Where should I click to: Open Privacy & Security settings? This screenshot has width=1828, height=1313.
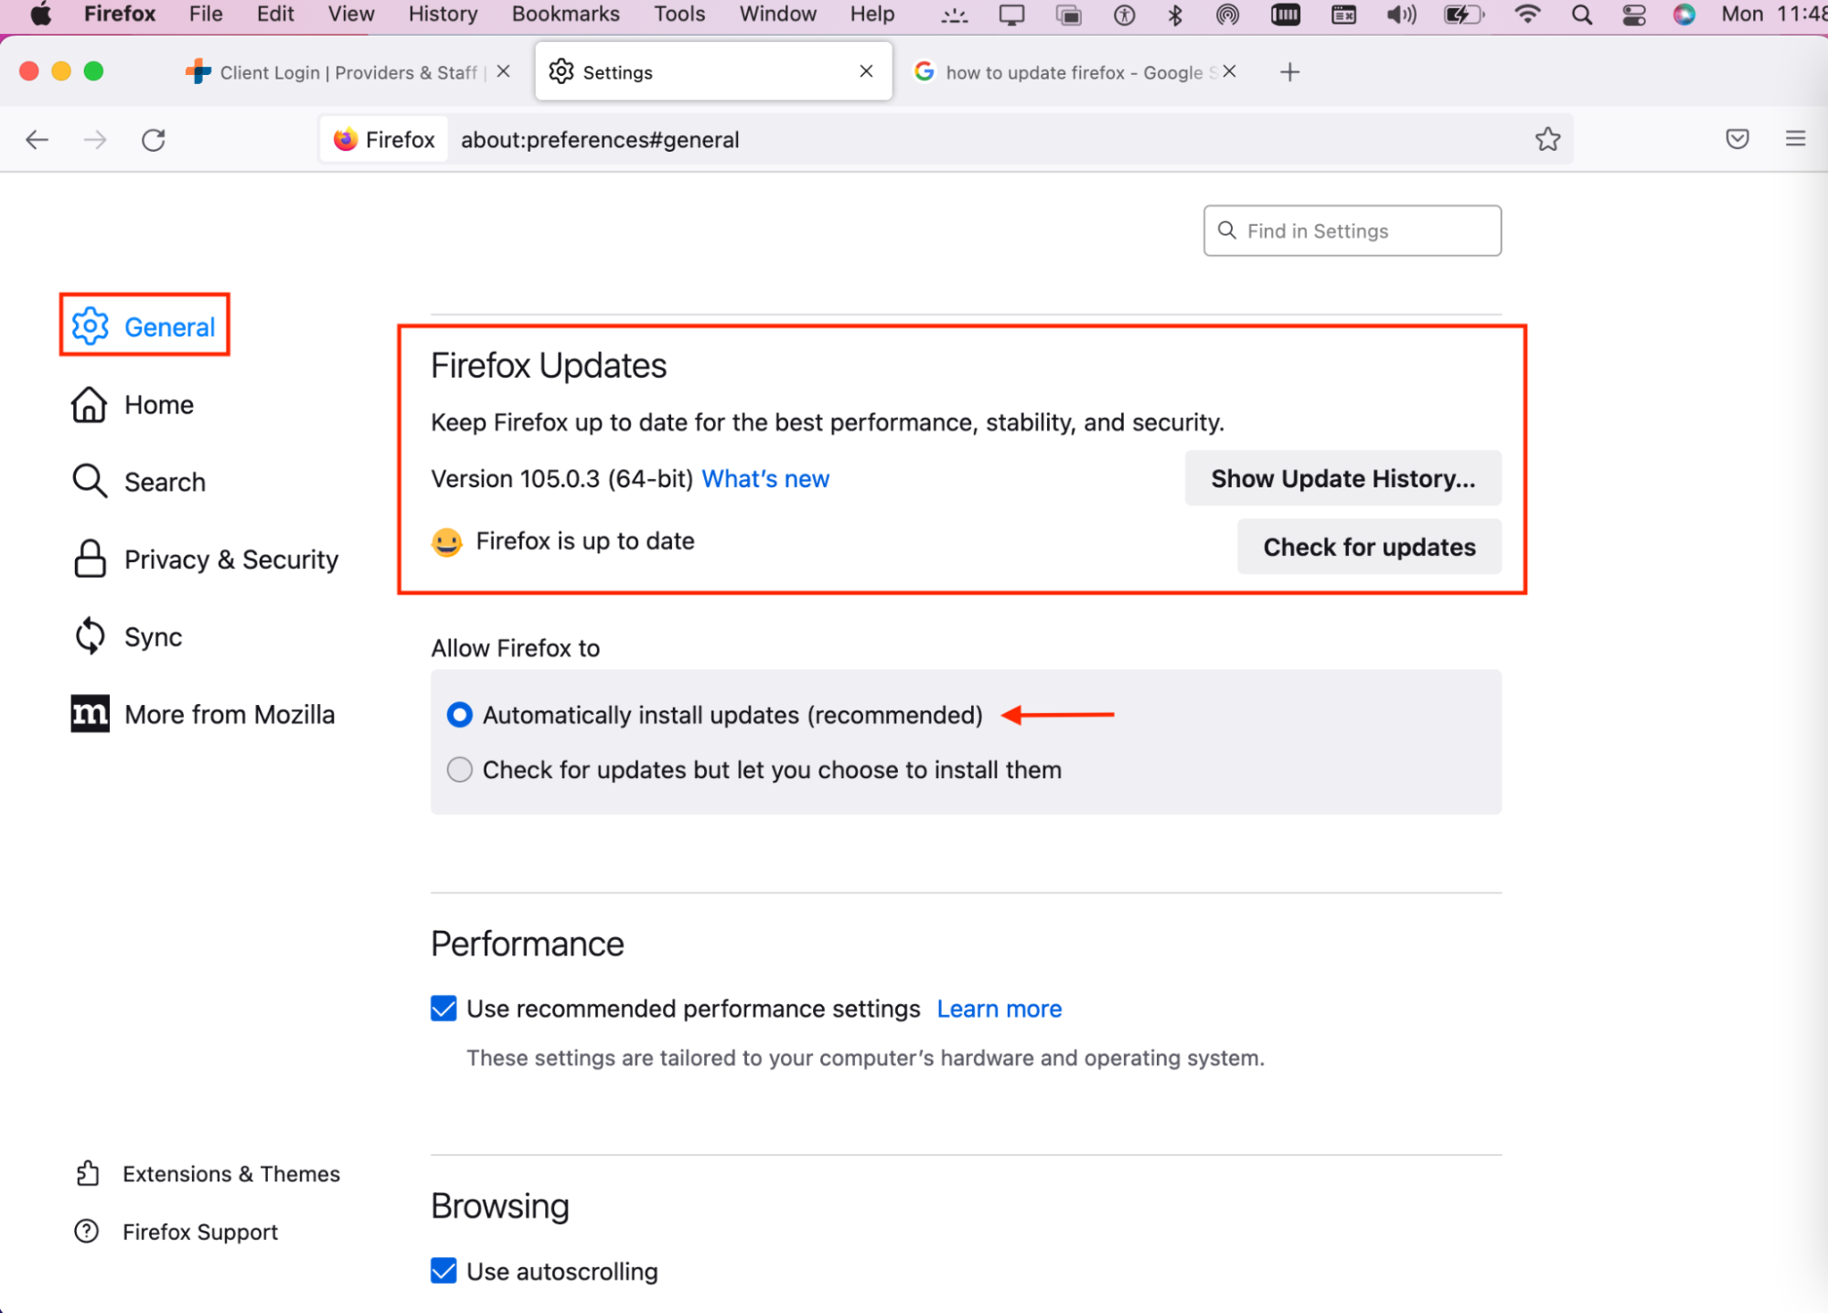pos(230,559)
